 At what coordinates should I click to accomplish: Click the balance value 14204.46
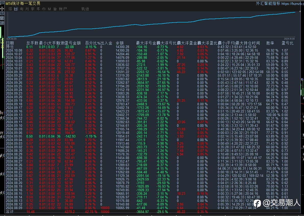coord(122,54)
